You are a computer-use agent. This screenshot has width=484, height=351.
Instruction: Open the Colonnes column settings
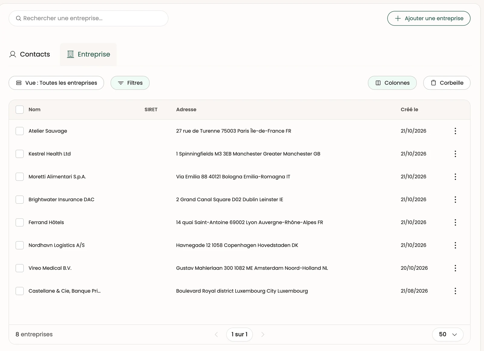coord(392,83)
